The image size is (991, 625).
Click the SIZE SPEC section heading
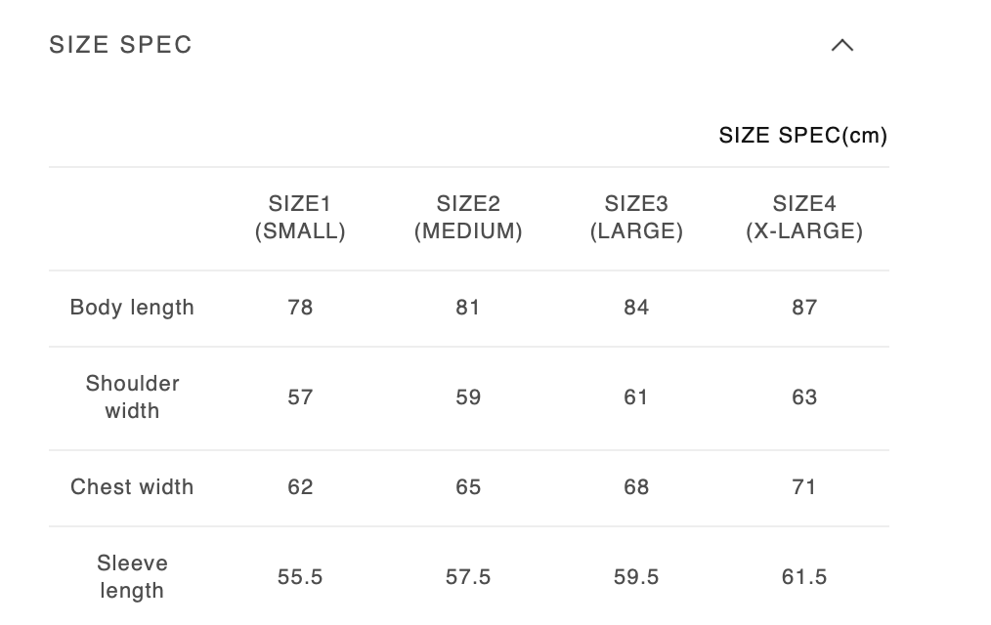click(x=121, y=45)
